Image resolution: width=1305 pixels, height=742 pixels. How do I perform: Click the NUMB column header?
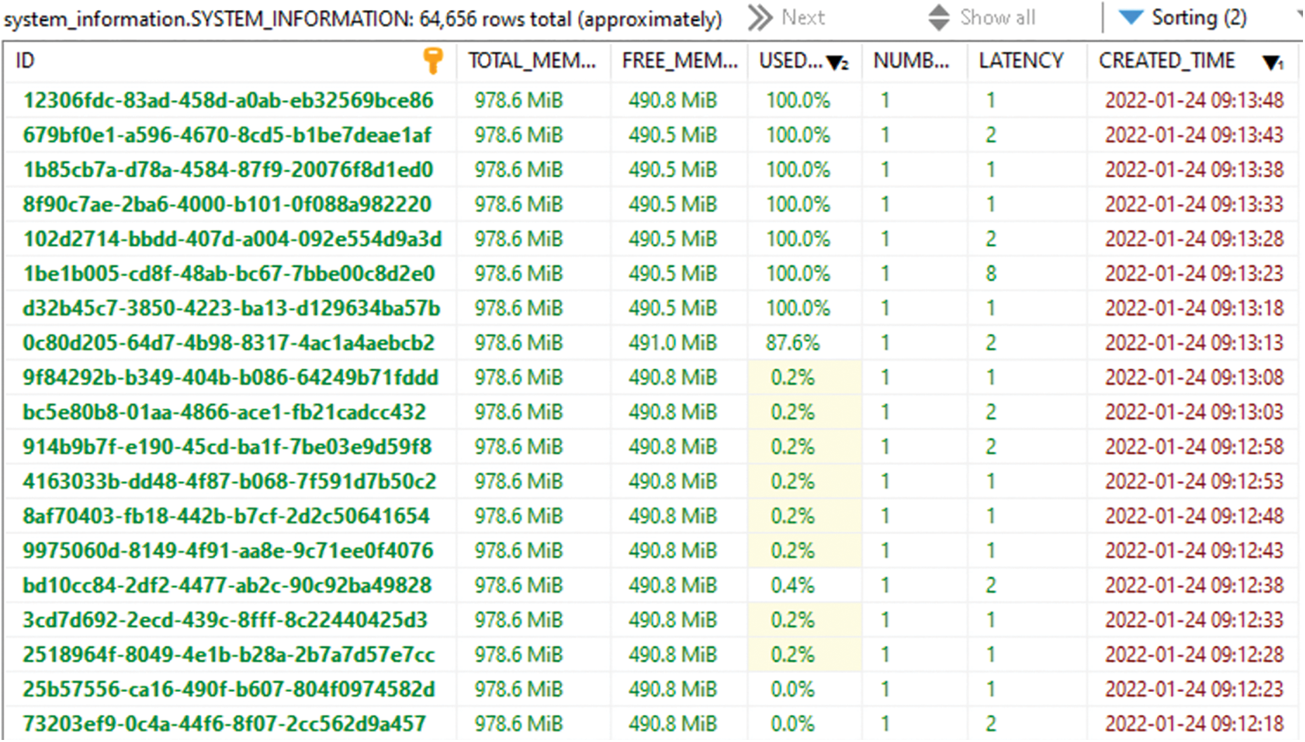coord(911,61)
